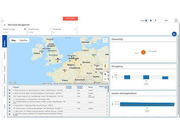Click building icon for 1001, Cadac Group HQ row
Screen dimensions: 180x135
click(10, 96)
